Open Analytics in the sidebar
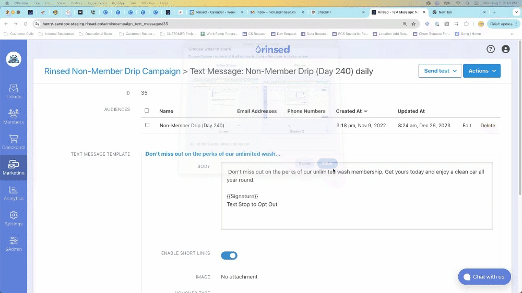522x293 pixels. click(14, 193)
